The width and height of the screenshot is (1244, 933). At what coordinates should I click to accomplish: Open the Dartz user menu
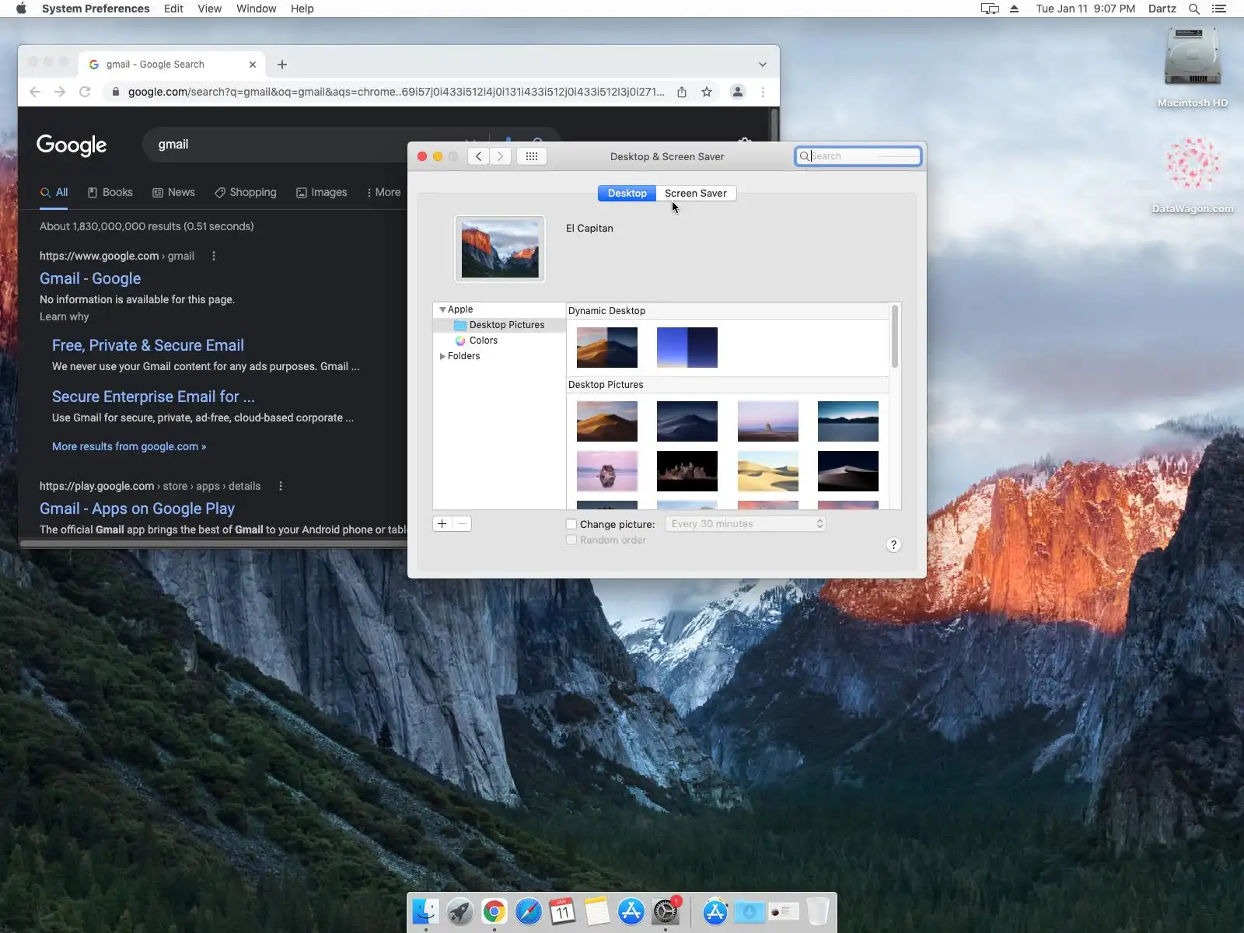click(1162, 9)
